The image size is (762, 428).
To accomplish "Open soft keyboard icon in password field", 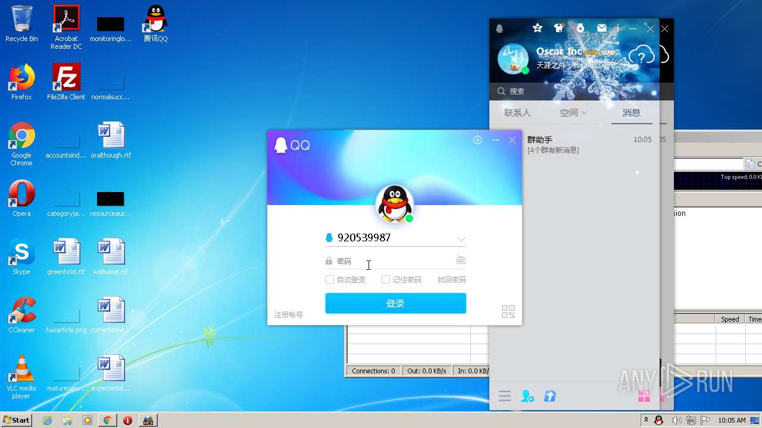I will coord(461,260).
